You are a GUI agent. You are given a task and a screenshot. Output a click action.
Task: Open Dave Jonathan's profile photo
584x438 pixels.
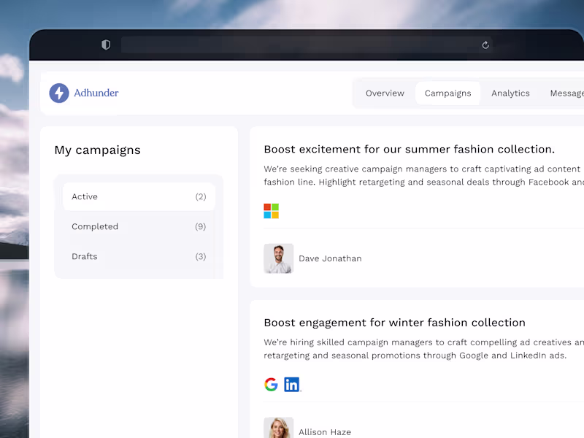click(x=278, y=258)
